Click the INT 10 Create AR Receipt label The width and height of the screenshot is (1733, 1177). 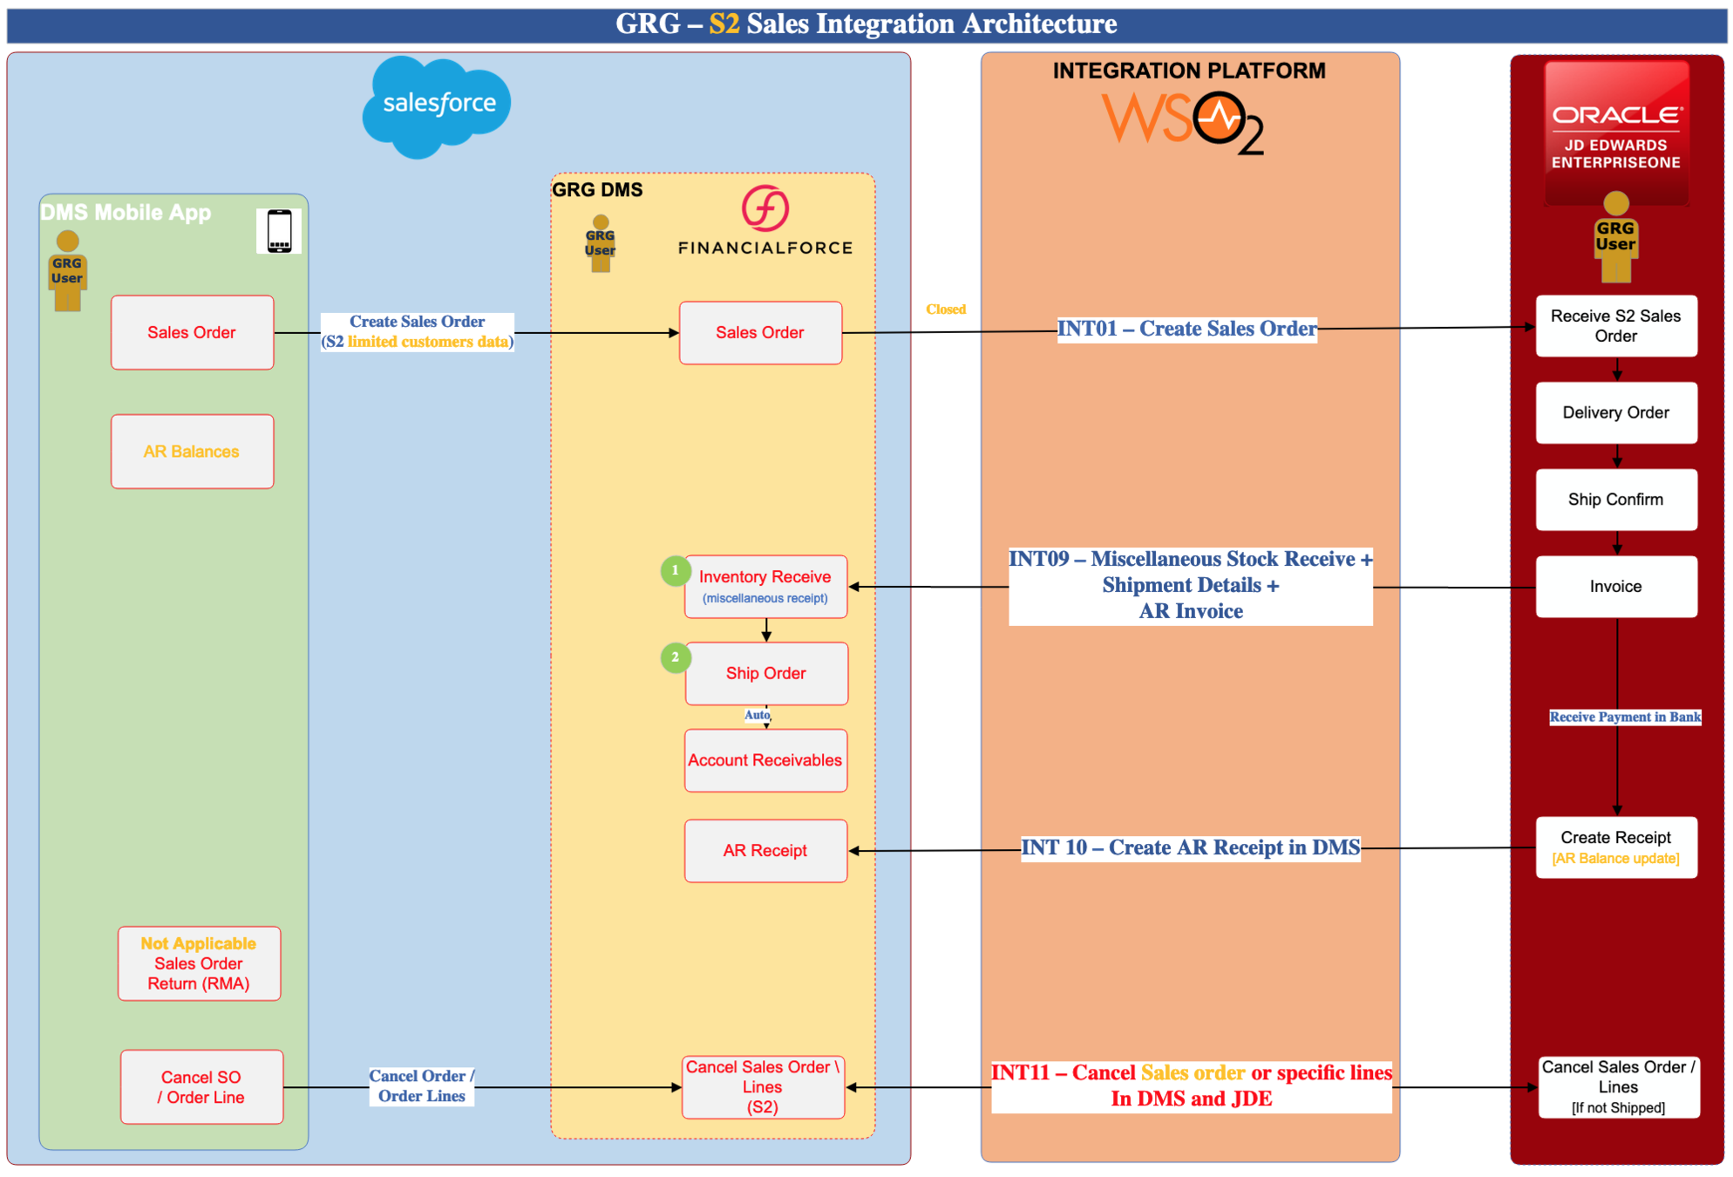[x=1190, y=847]
